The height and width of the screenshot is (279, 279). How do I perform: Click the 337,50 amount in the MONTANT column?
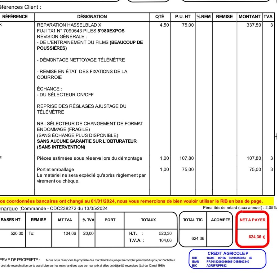[254, 25]
